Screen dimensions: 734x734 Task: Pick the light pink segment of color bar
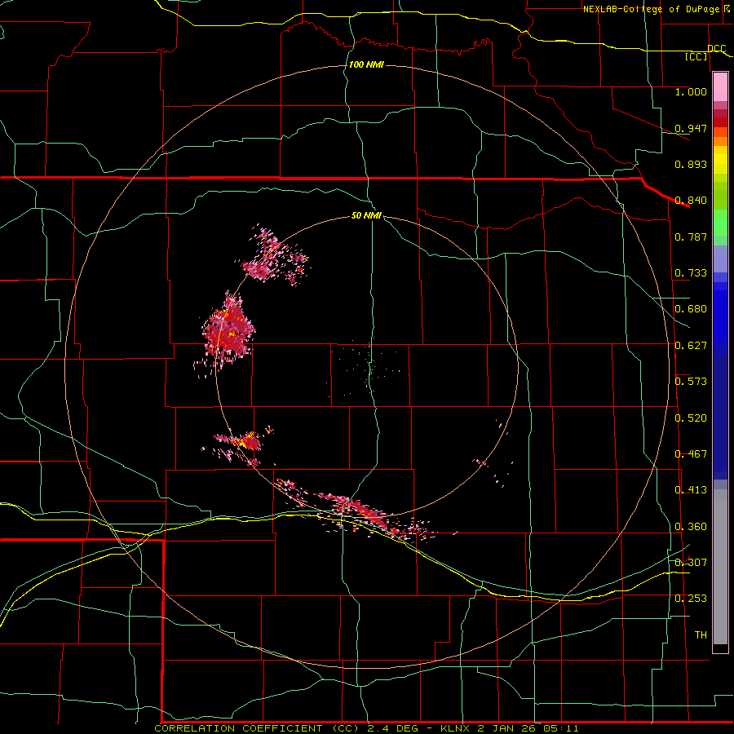pyautogui.click(x=720, y=87)
